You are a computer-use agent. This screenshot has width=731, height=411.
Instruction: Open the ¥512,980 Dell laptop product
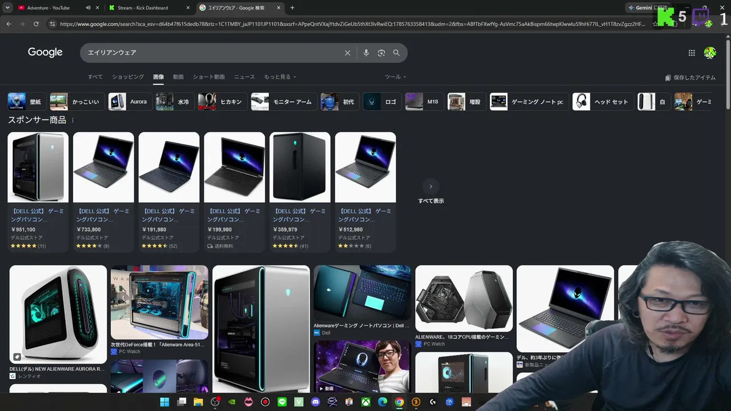coord(365,192)
